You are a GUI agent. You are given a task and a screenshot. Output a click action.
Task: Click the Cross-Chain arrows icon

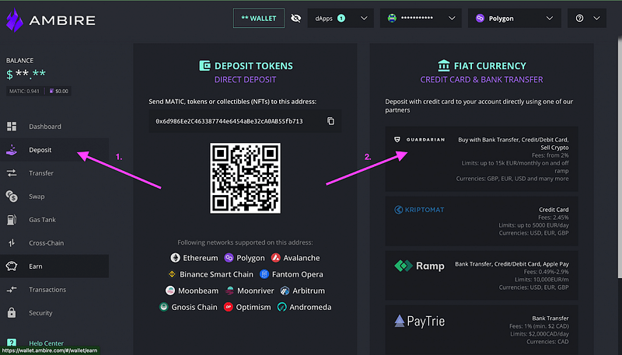pyautogui.click(x=12, y=243)
